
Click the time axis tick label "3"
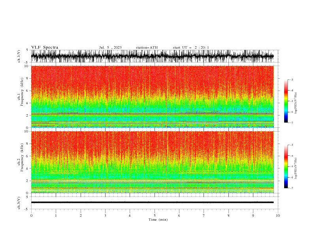click(x=105, y=216)
